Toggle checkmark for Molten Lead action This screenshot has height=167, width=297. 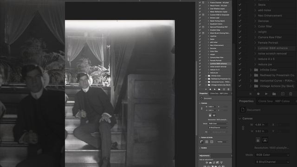pyautogui.click(x=200, y=18)
